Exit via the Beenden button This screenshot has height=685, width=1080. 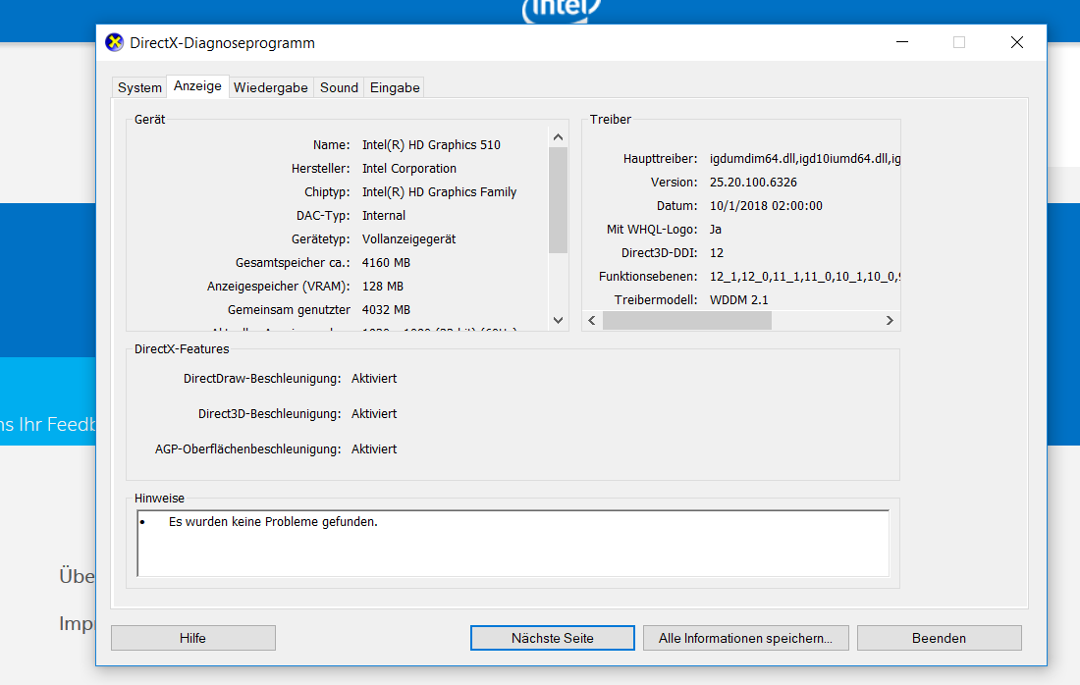[939, 638]
